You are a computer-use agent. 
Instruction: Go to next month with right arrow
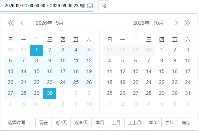pos(176,23)
